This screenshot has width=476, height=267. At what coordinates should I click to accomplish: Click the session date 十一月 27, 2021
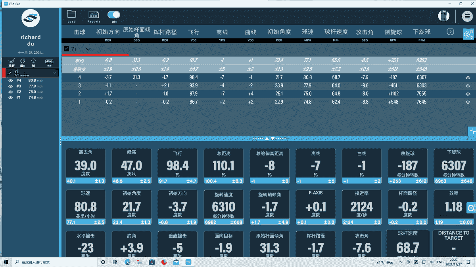pos(31,52)
